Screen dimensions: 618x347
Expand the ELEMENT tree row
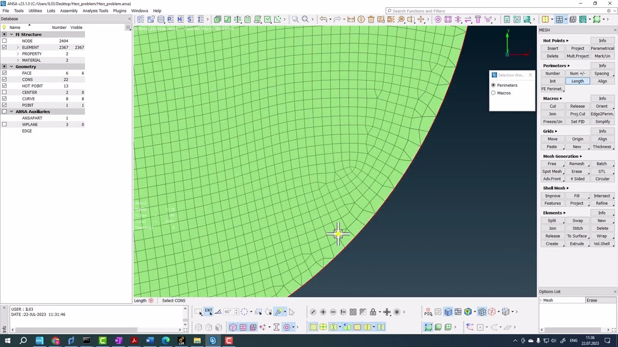pos(18,47)
